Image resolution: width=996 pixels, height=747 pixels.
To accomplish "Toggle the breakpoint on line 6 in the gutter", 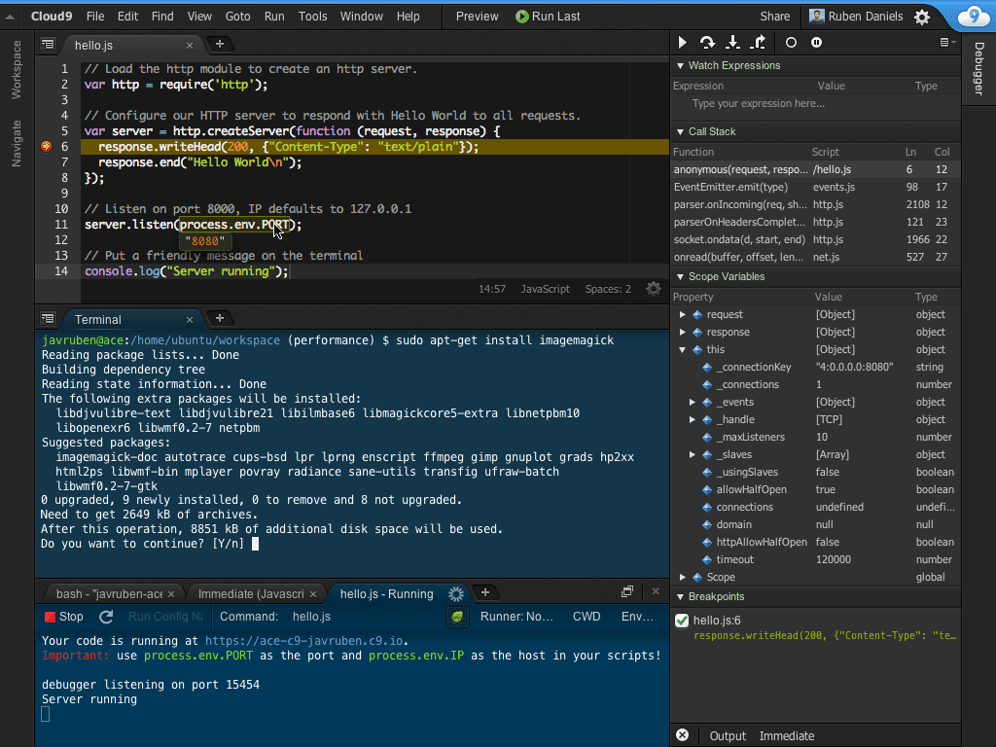I will point(46,147).
